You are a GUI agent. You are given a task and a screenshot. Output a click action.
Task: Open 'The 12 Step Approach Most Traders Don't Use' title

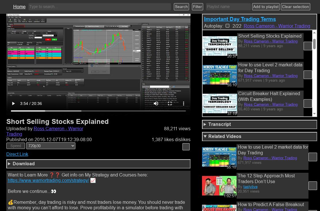point(266,179)
